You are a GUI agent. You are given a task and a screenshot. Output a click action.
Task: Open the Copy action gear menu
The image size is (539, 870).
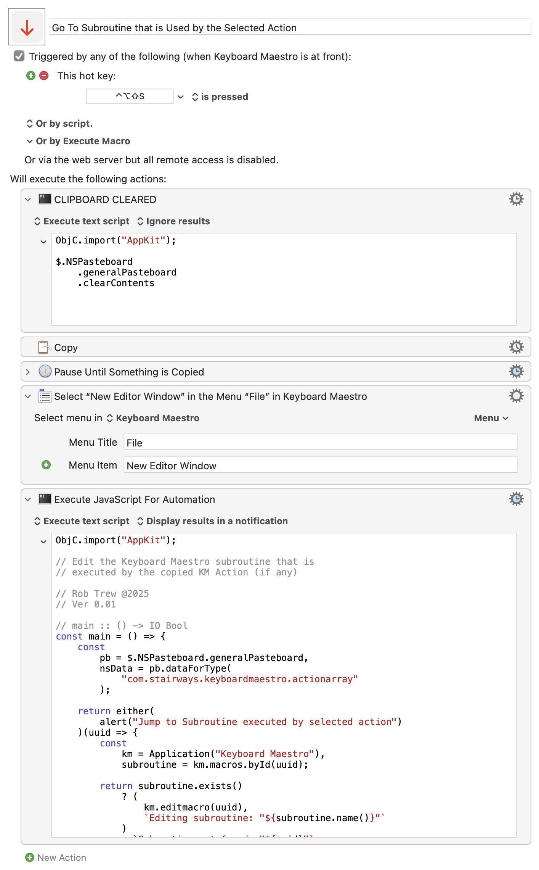[516, 347]
